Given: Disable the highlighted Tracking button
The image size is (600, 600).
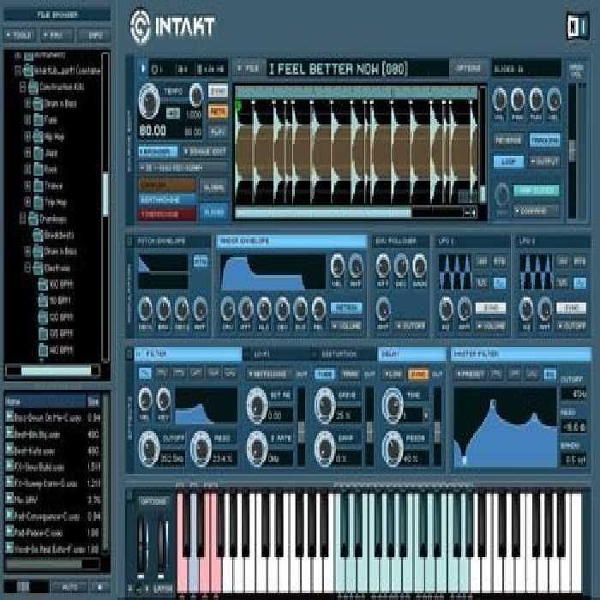Looking at the screenshot, I should click(x=545, y=140).
